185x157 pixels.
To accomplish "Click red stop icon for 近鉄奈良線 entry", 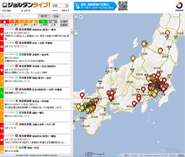I will coord(2,128).
